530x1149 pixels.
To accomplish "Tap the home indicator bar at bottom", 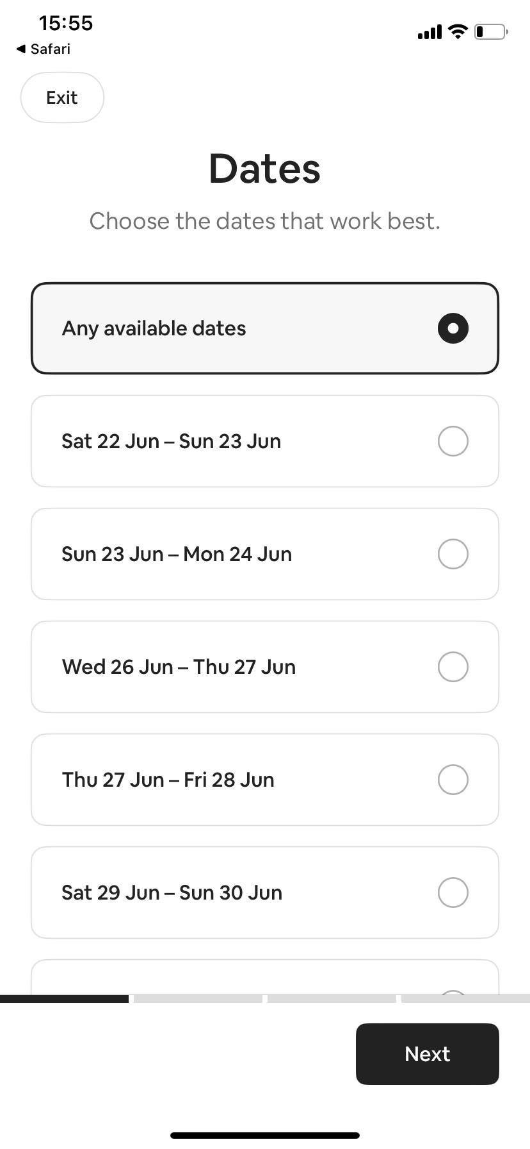I will pyautogui.click(x=265, y=1135).
